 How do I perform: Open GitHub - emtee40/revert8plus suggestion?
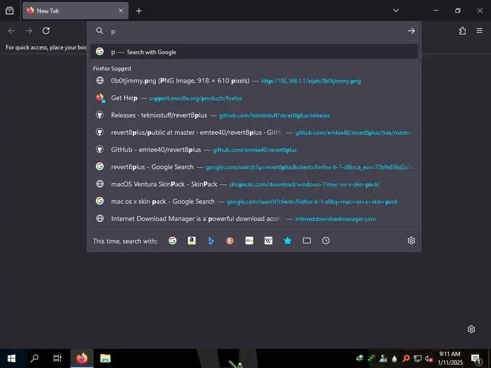pos(254,149)
